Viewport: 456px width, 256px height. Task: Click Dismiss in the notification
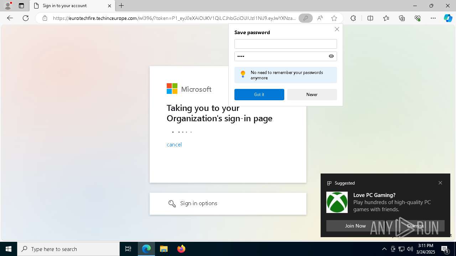click(x=415, y=226)
